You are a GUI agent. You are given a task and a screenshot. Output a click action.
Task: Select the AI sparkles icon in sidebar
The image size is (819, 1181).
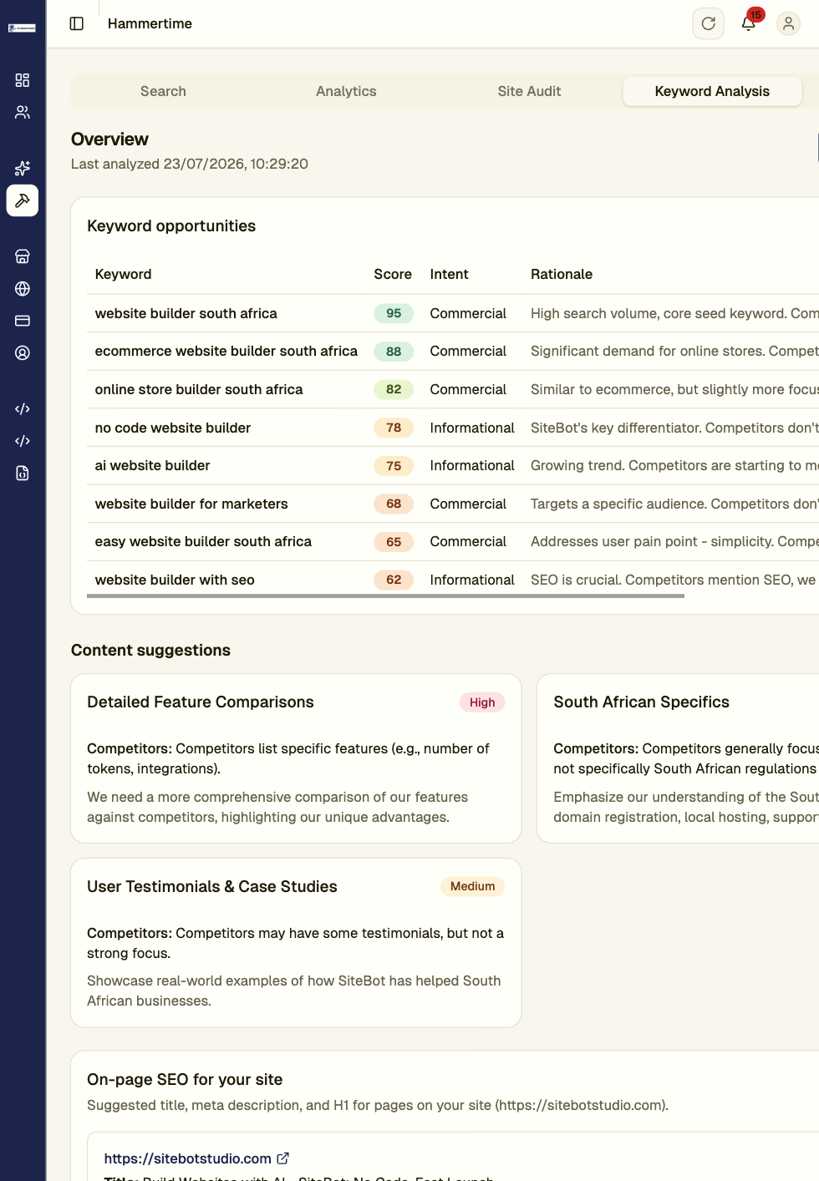(x=23, y=169)
